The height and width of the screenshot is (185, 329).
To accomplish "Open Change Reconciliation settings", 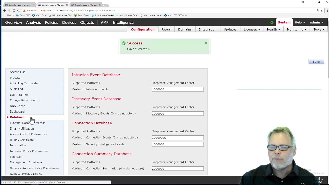I will [25, 100].
